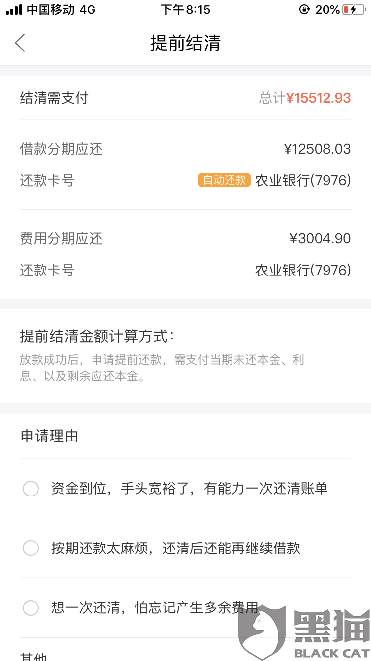The height and width of the screenshot is (661, 371).
Task: Tap the 中国移动 4G carrier label
Action: [x=61, y=10]
